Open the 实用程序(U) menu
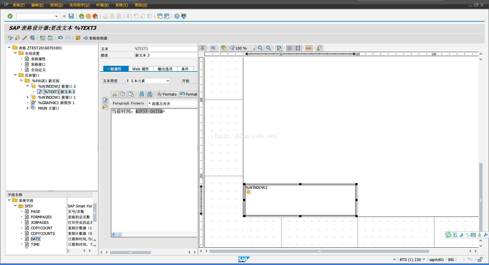Viewport: 489px width, 265px height. pos(79,5)
